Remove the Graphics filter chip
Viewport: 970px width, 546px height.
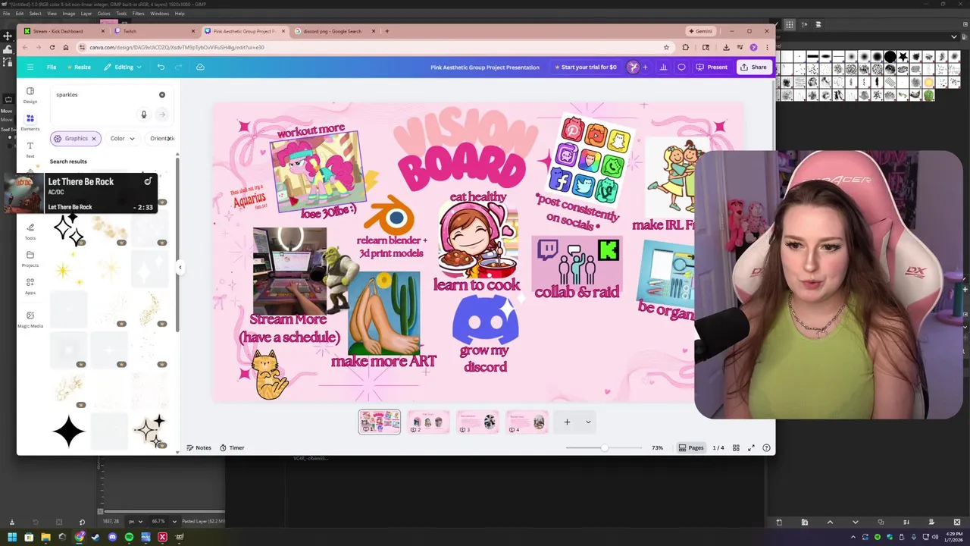pyautogui.click(x=94, y=139)
